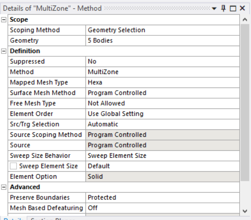Change Mapped Mesh Type from Hexa
Viewport: 251px width, 220px height.
(163, 82)
